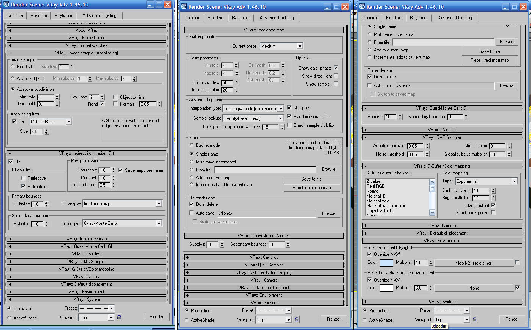Viewport: 531px width, 330px height.
Task: Open the title bar icon menu of the right Render Scene window
Action: pyautogui.click(x=362, y=7)
